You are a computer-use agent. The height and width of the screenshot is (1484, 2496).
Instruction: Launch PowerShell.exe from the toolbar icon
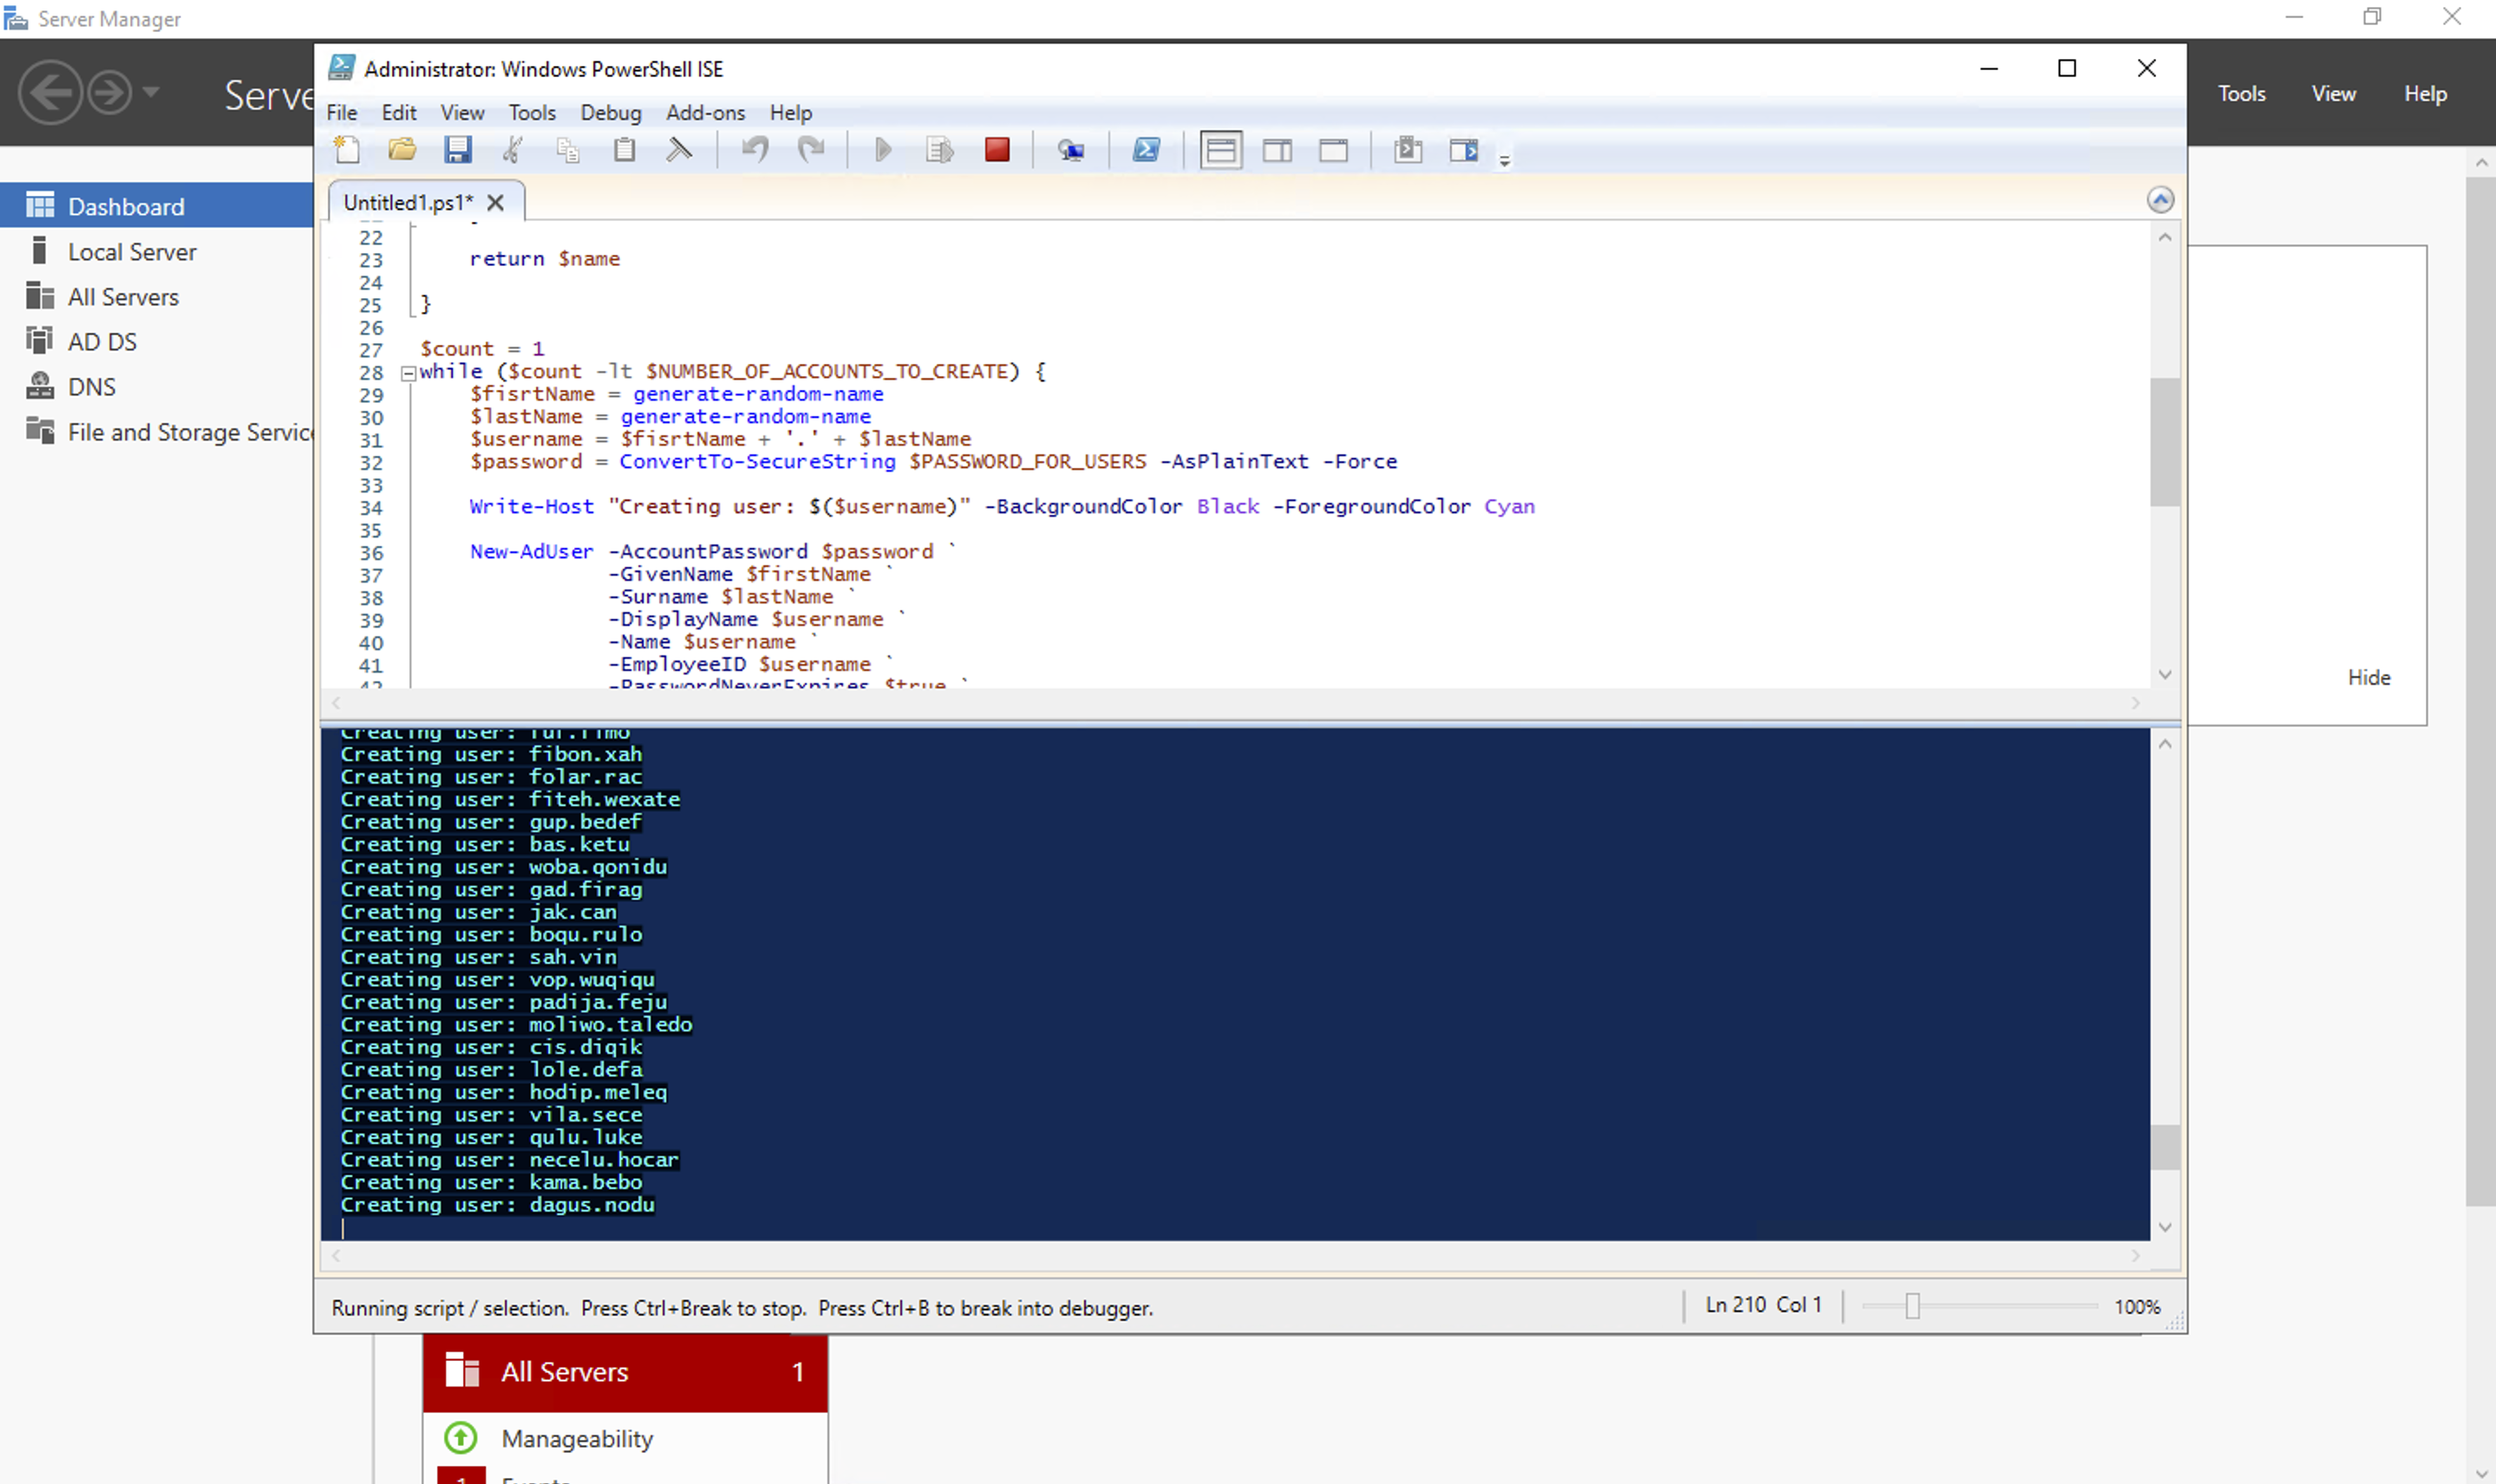coord(1147,150)
